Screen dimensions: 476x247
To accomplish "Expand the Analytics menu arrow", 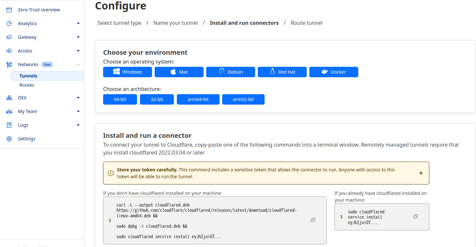I will point(78,23).
